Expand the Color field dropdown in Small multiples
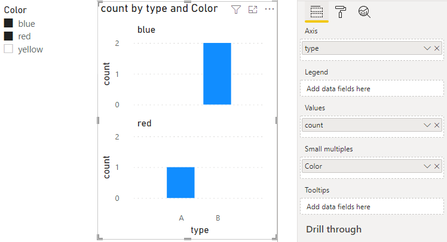The width and height of the screenshot is (447, 242). (427, 166)
